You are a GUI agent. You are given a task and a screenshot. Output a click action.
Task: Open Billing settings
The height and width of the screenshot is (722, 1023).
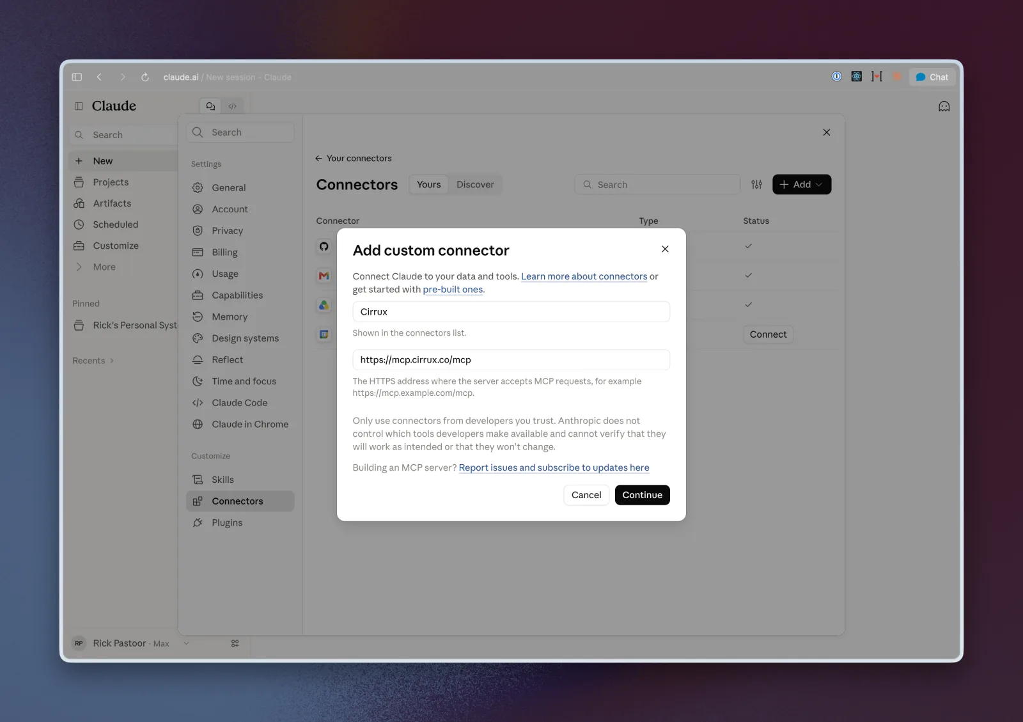(x=240, y=253)
